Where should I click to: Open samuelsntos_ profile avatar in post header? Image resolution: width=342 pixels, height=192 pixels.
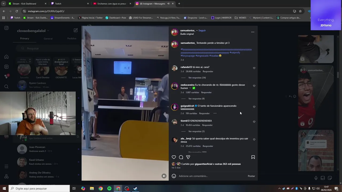point(174,32)
